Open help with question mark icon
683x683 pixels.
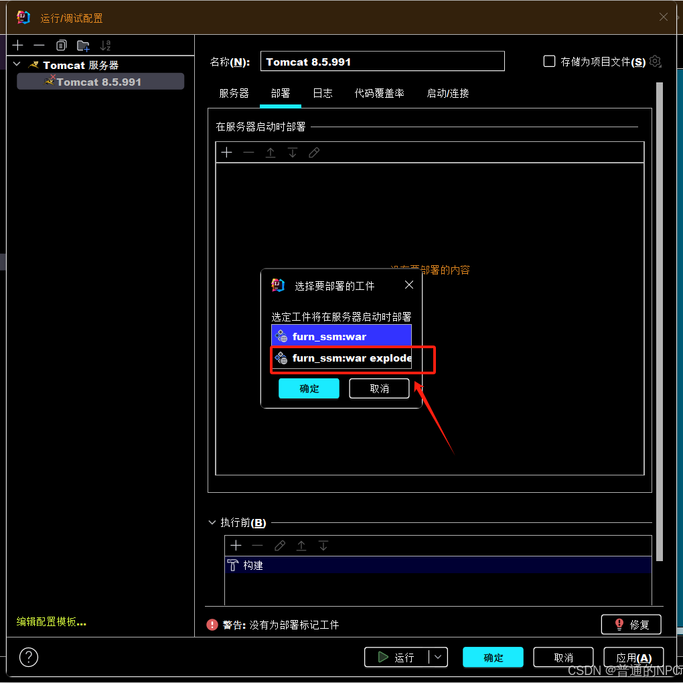pos(29,657)
